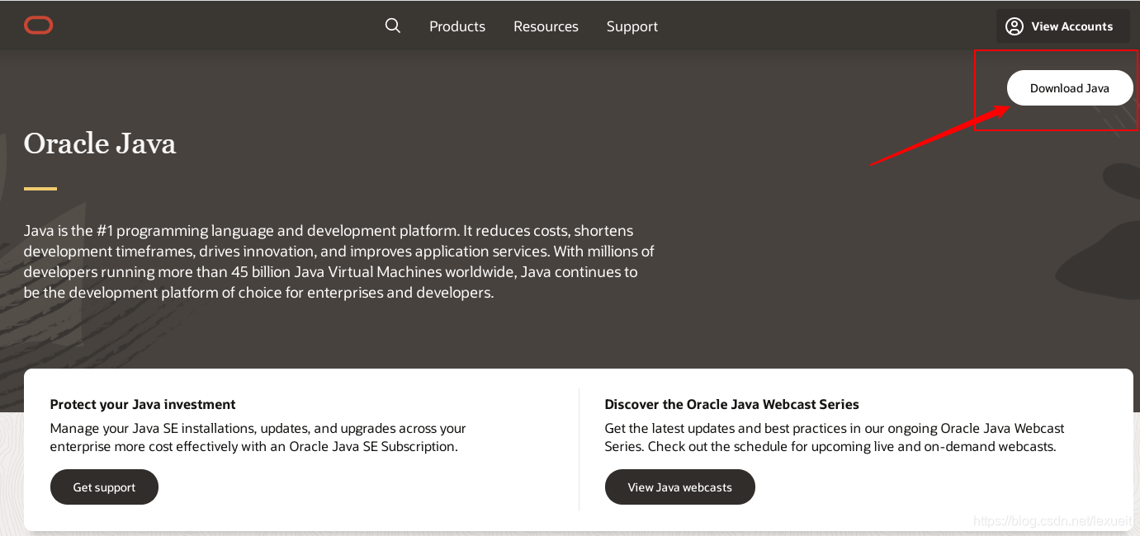Open the Products menu
The height and width of the screenshot is (536, 1140).
tap(457, 26)
